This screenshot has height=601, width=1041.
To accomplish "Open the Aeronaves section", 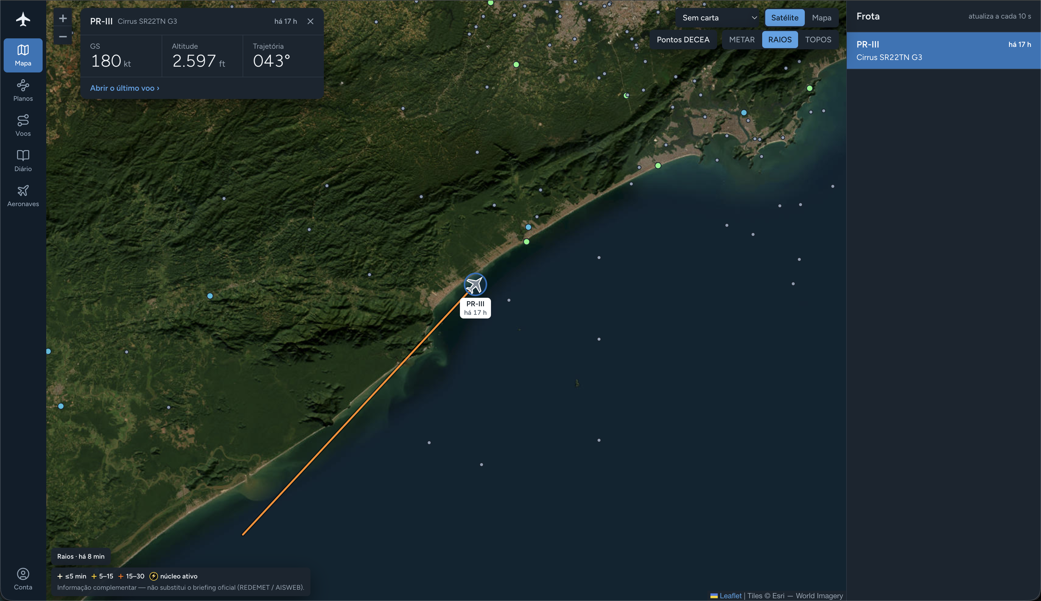I will [23, 196].
